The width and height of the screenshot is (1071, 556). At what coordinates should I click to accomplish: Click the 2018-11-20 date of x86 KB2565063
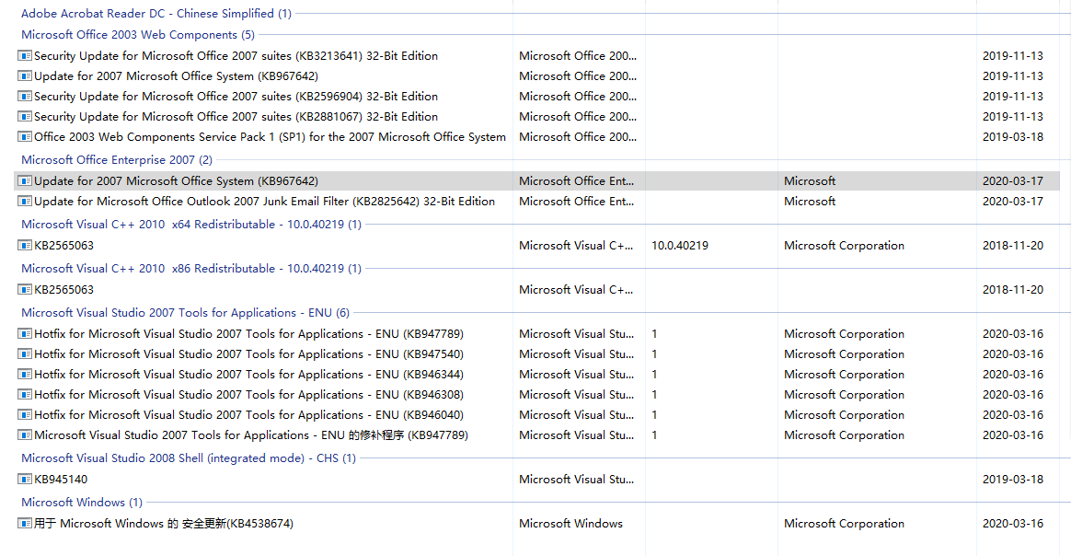pos(1013,290)
